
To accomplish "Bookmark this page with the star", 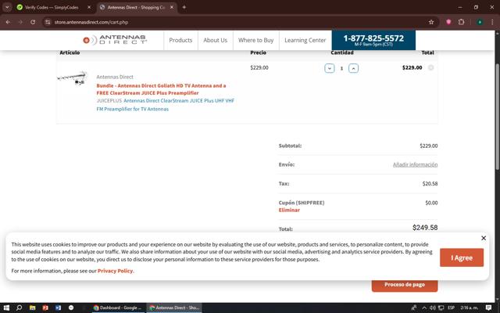I will [431, 22].
